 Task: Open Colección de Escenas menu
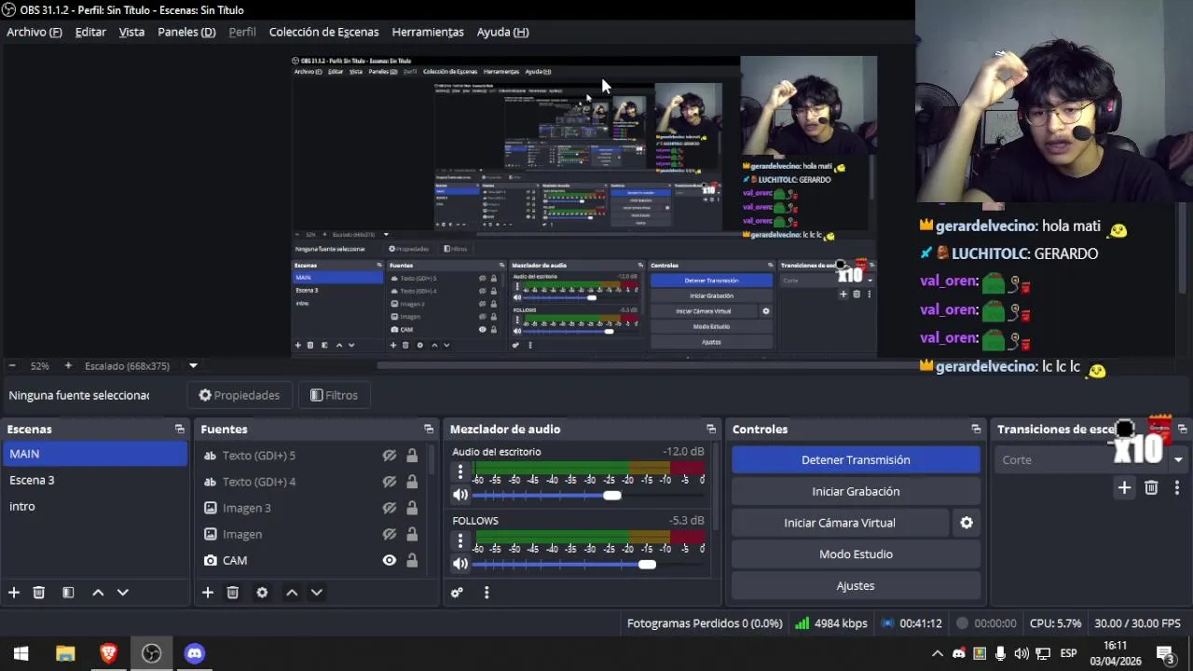(x=323, y=32)
